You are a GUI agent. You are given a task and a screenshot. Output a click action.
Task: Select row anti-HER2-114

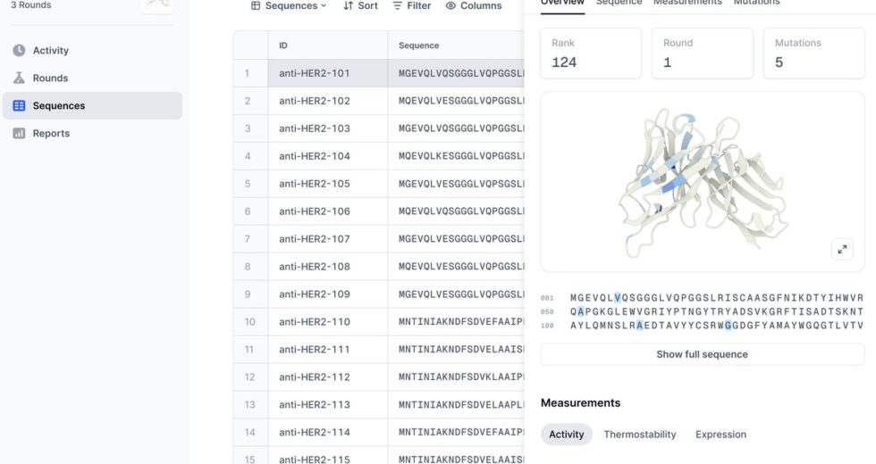[x=379, y=432]
